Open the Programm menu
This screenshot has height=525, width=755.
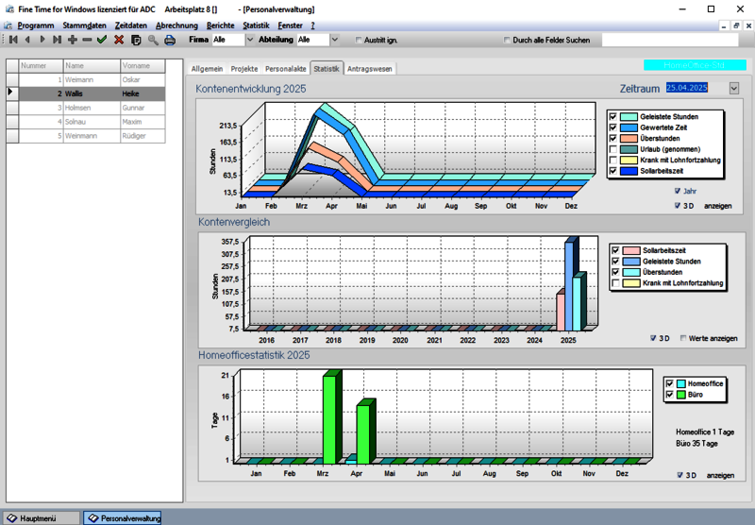[x=36, y=25]
